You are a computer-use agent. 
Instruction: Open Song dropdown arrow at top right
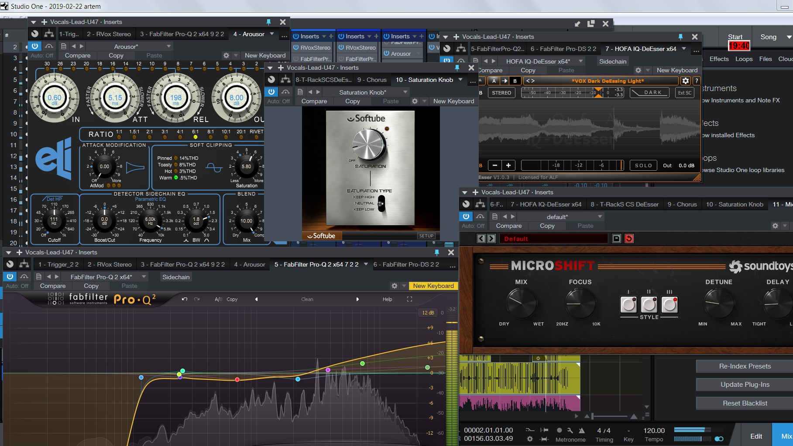click(789, 37)
